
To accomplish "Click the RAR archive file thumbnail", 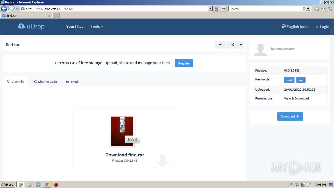I will 125,132.
